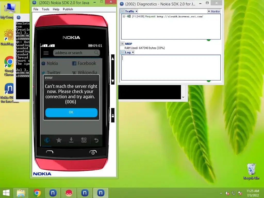Switch to second Nokia SDK taskbar button

(x=85, y=193)
